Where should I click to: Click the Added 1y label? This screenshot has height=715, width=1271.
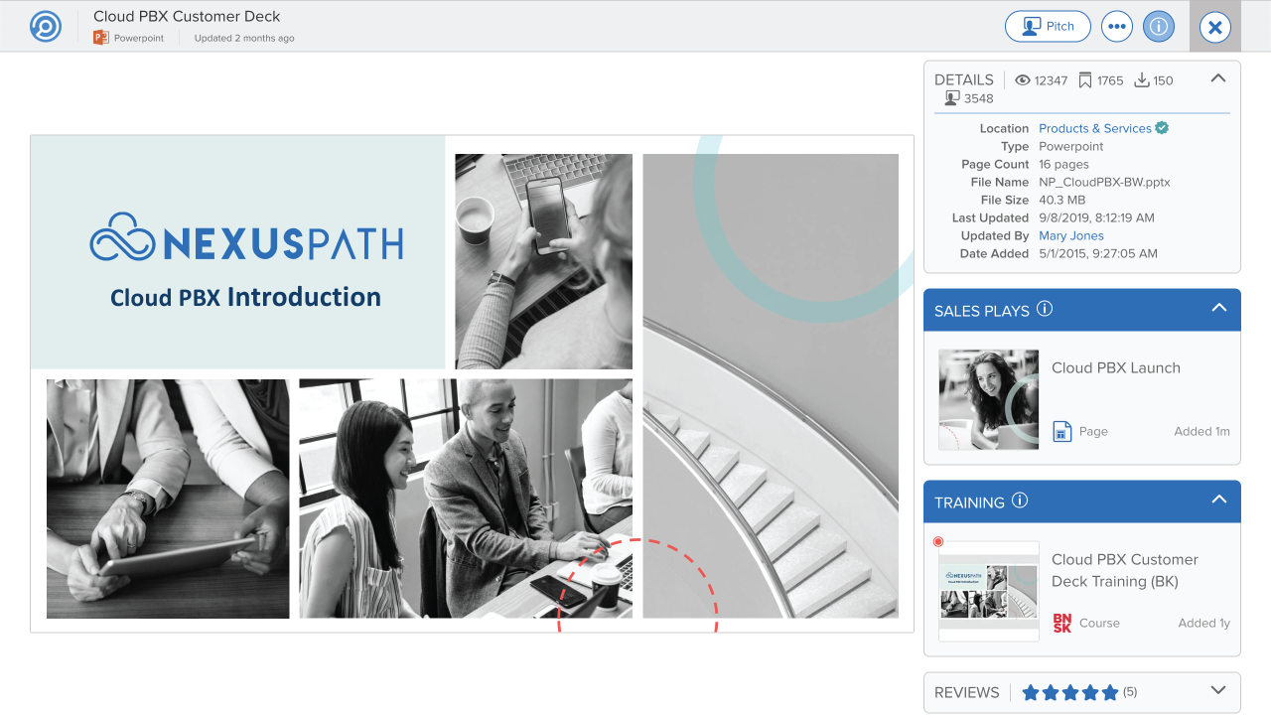[x=1203, y=623]
